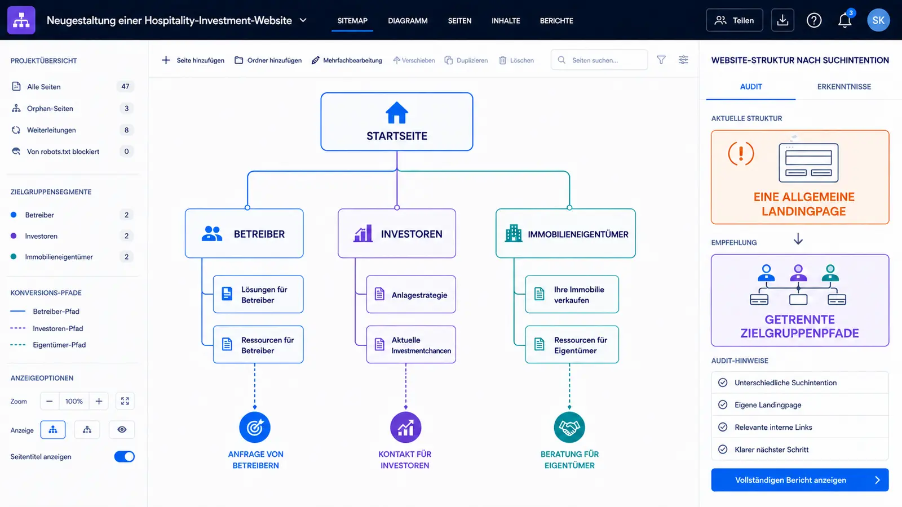Open the Anlagestrategie page node

pyautogui.click(x=411, y=294)
